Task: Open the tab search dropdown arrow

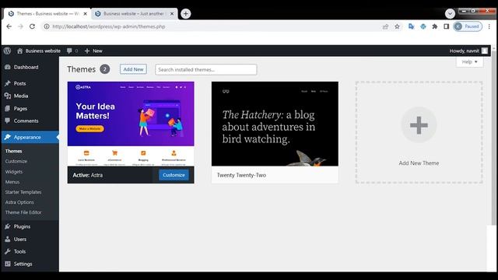Action: pyautogui.click(x=450, y=14)
